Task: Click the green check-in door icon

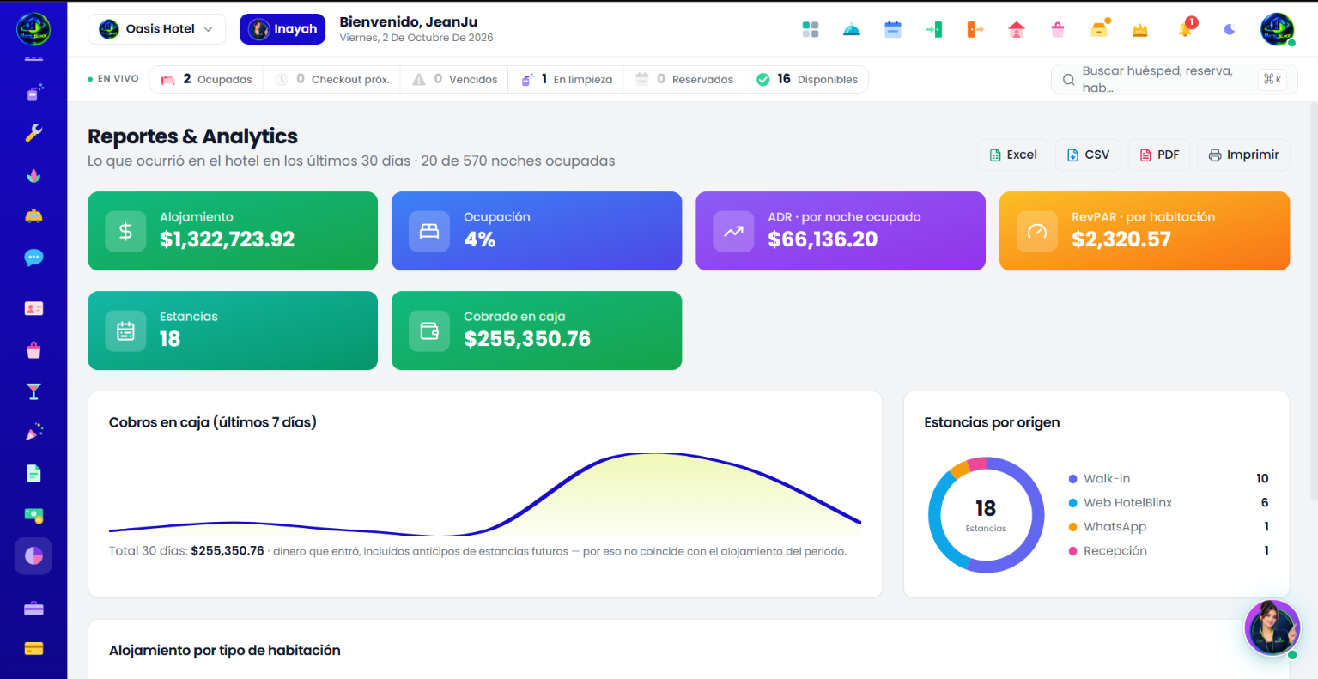Action: (x=934, y=29)
